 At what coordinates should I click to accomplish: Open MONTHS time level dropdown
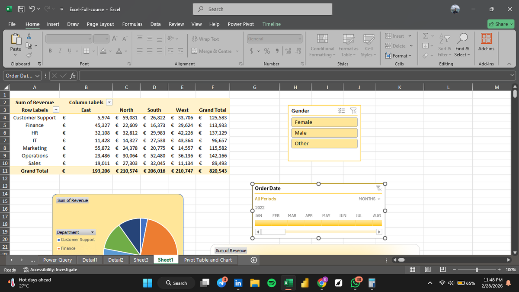(369, 199)
